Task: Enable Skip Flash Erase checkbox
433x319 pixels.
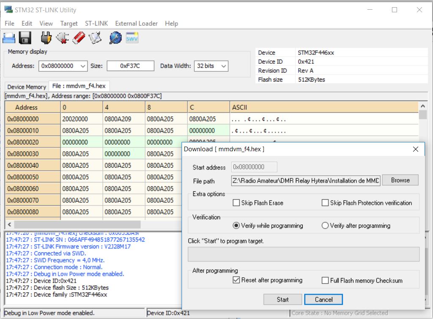Action: pyautogui.click(x=236, y=203)
